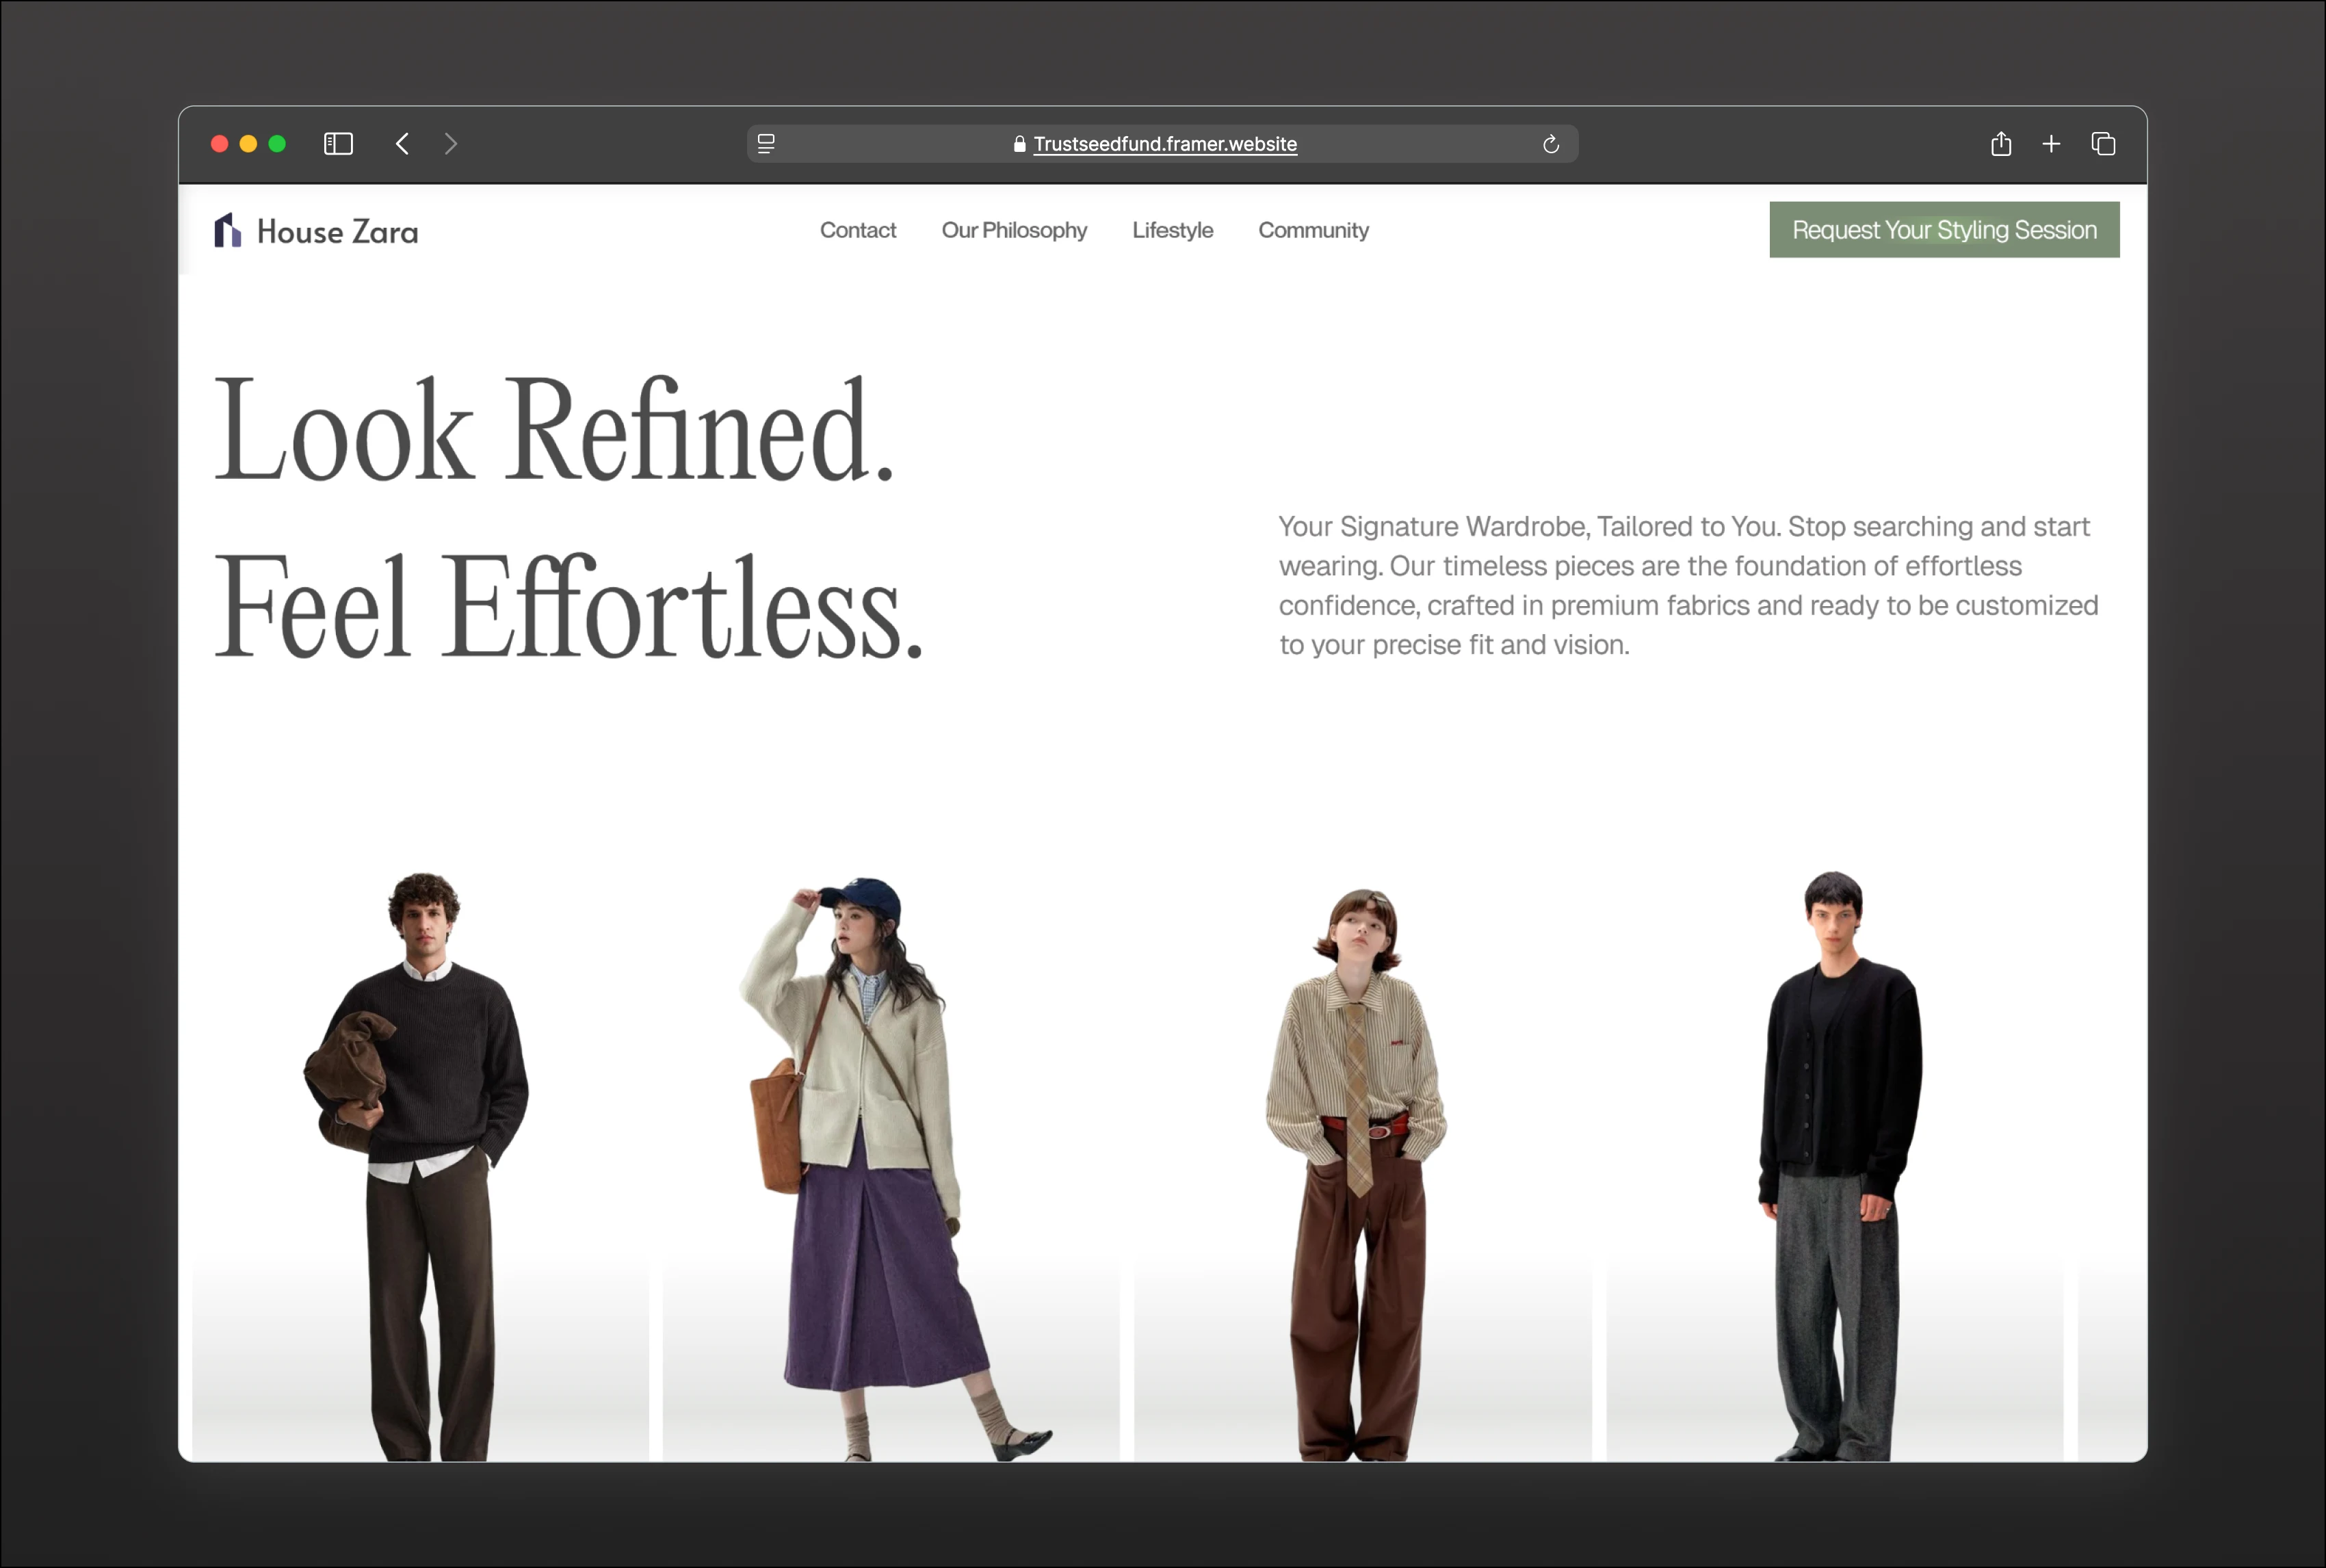Image resolution: width=2326 pixels, height=1568 pixels.
Task: Click the House Zara logo
Action: pos(316,231)
